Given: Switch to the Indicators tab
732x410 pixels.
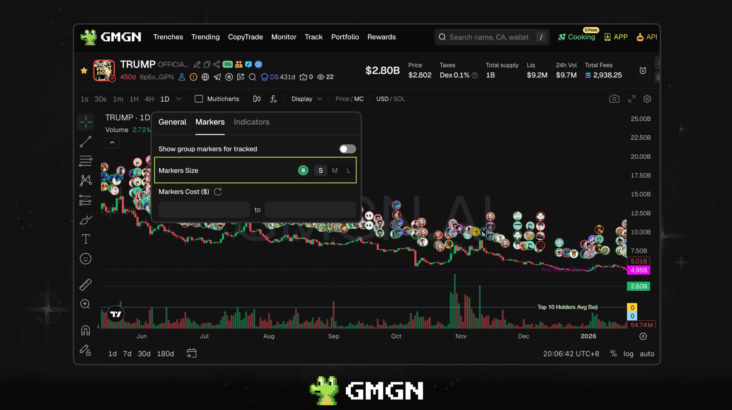Looking at the screenshot, I should coord(252,122).
